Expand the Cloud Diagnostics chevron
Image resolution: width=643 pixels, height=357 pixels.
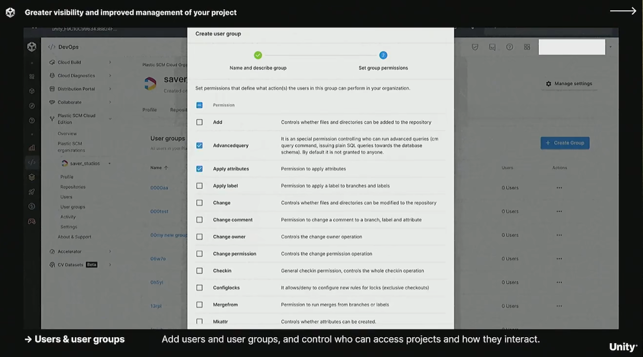coord(110,75)
